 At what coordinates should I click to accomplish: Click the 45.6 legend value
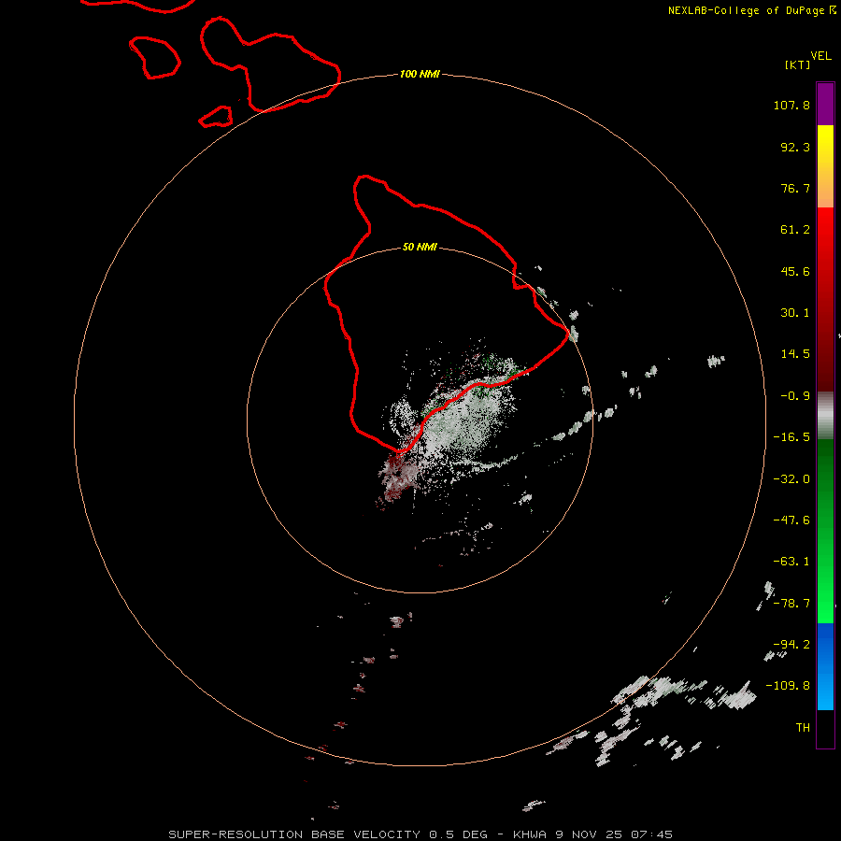point(795,271)
